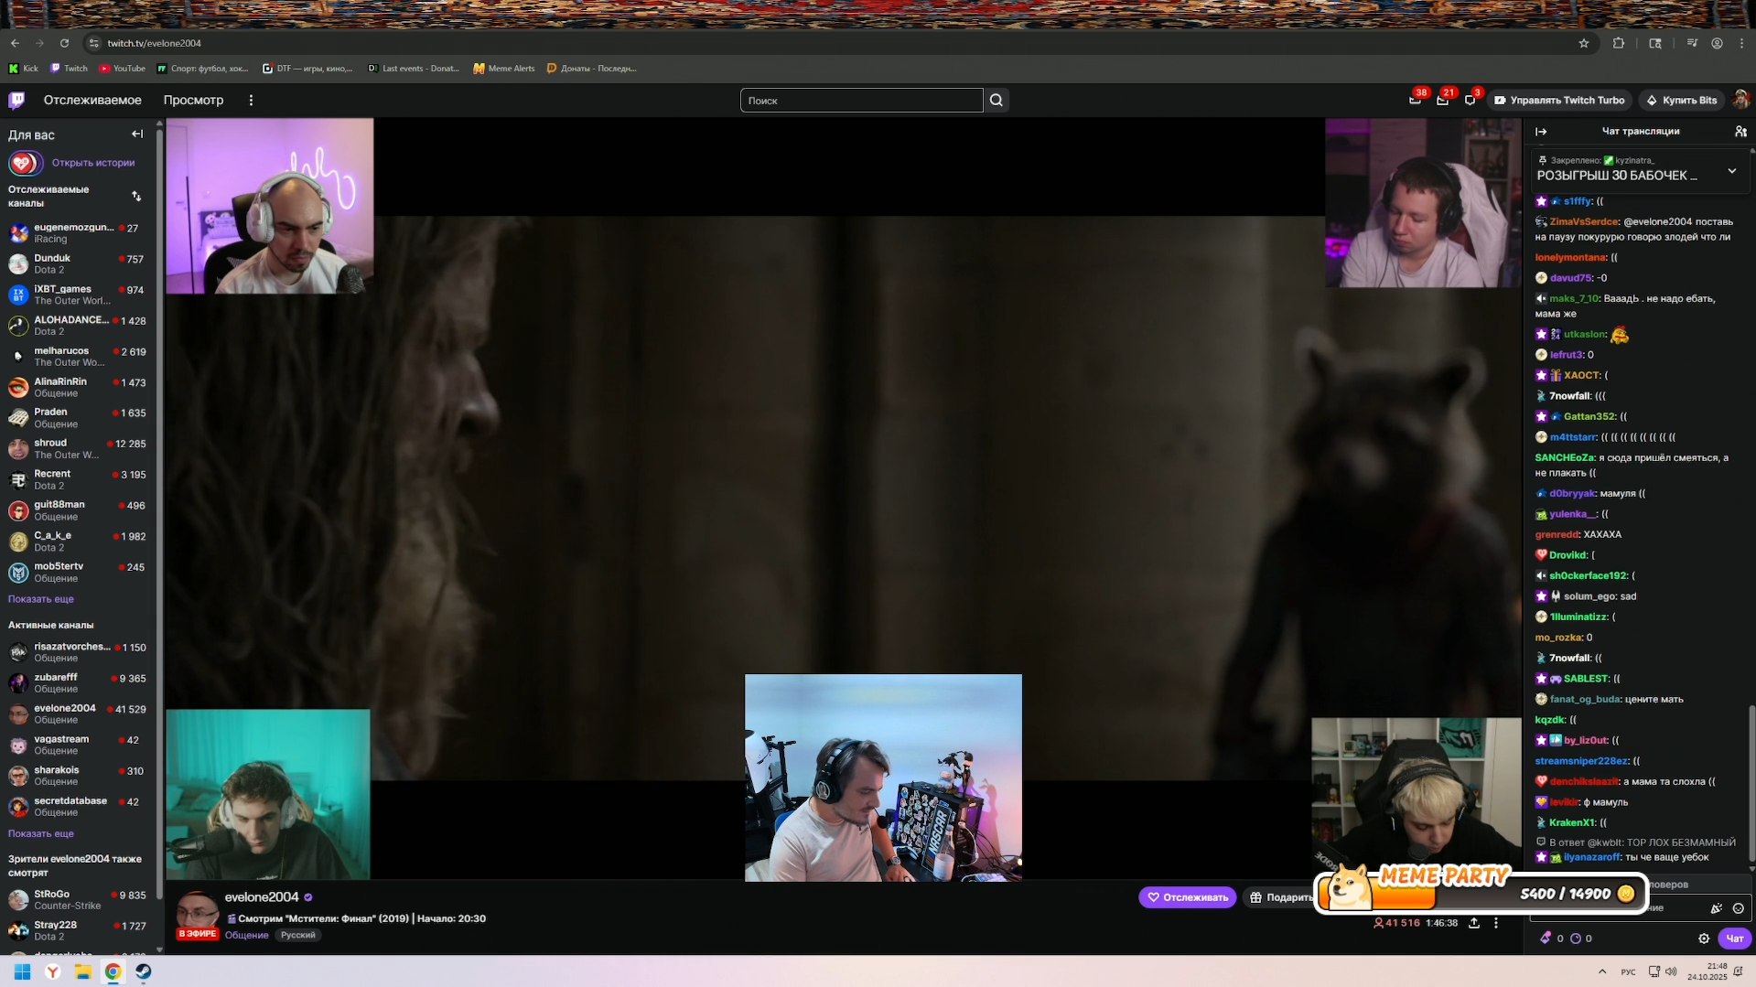Click the search magnifier button
Image resolution: width=1756 pixels, height=987 pixels.
click(997, 101)
